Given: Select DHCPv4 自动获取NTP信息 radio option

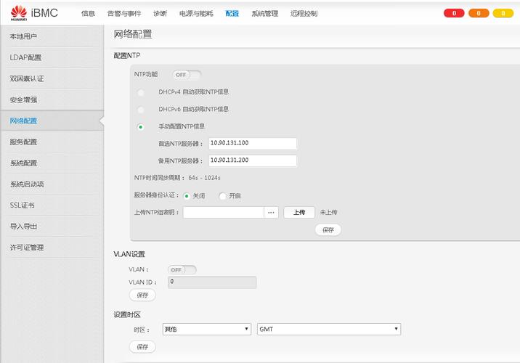Looking at the screenshot, I should (x=141, y=92).
